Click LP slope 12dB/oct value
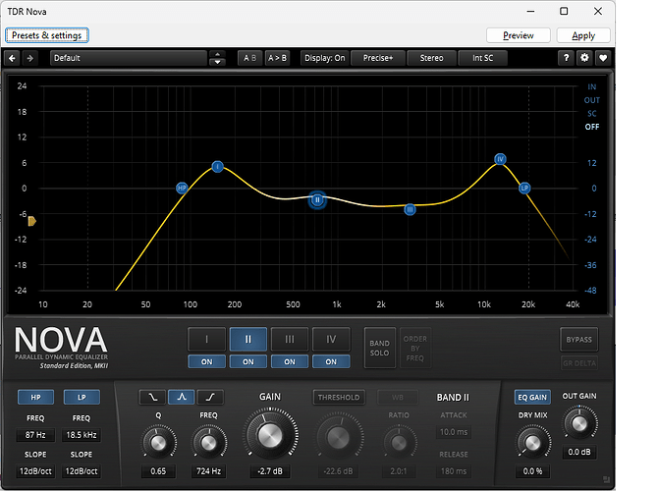 [x=82, y=471]
